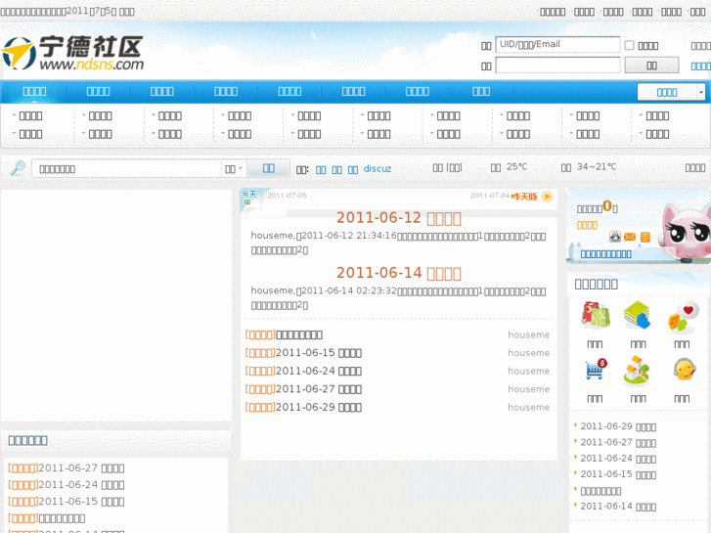Image resolution: width=711 pixels, height=533 pixels.
Task: Click the 今天 calendar badge icon
Action: pos(249,199)
